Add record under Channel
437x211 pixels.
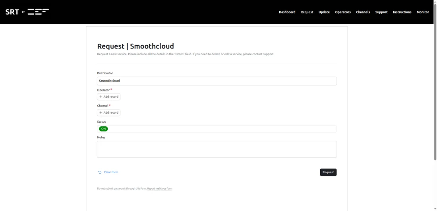[109, 112]
